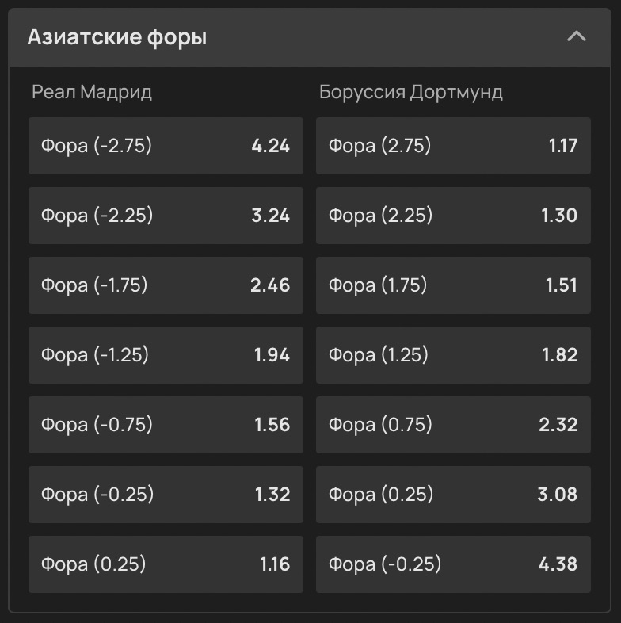This screenshot has height=623, width=621.
Task: Select Боруссия Дортмунд Фора (0.75) at 2.32
Action: [453, 425]
